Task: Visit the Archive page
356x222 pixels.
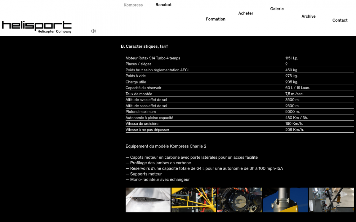Action: [308, 16]
